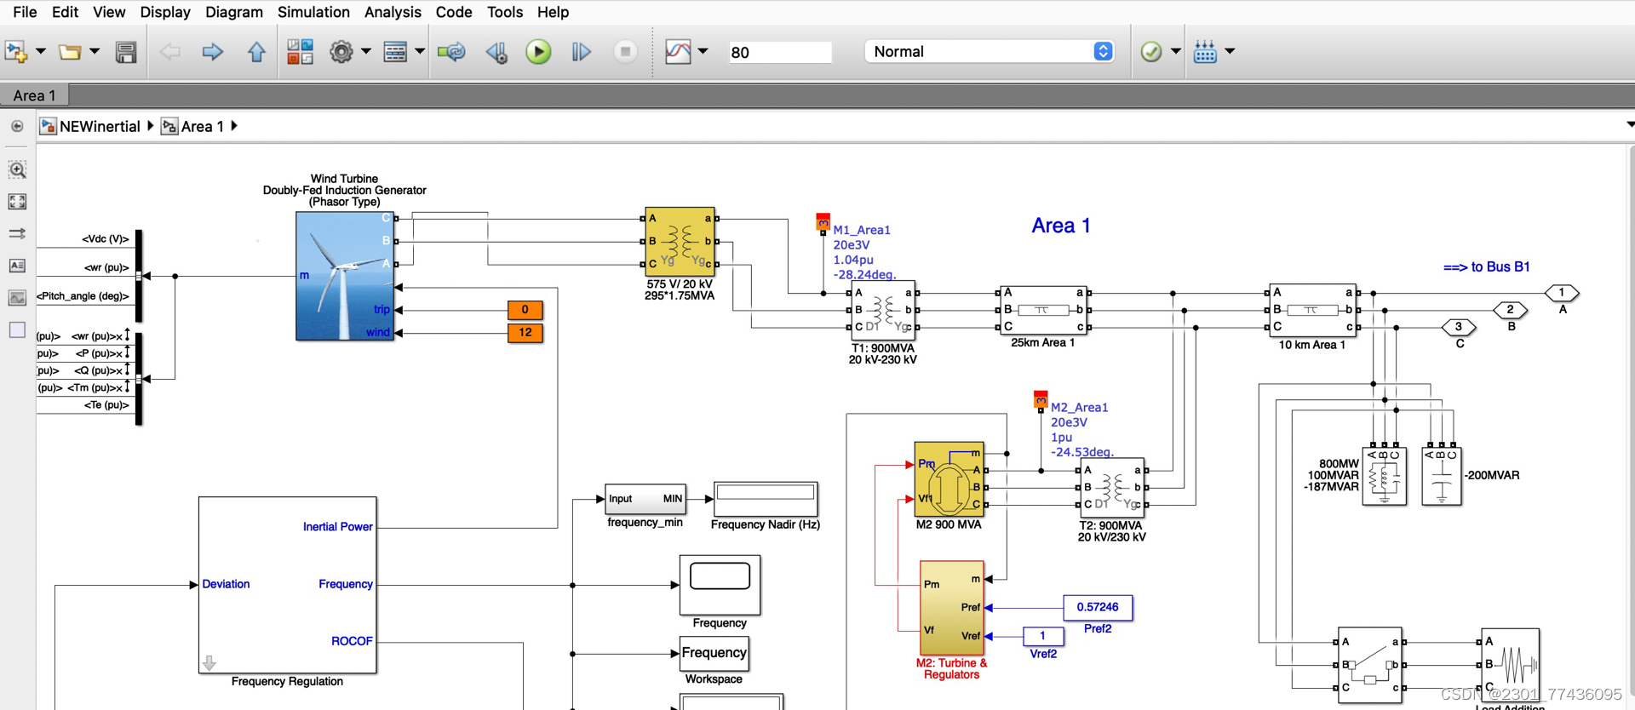
Task: Select the M2 900 MVA machine block
Action: coord(949,479)
